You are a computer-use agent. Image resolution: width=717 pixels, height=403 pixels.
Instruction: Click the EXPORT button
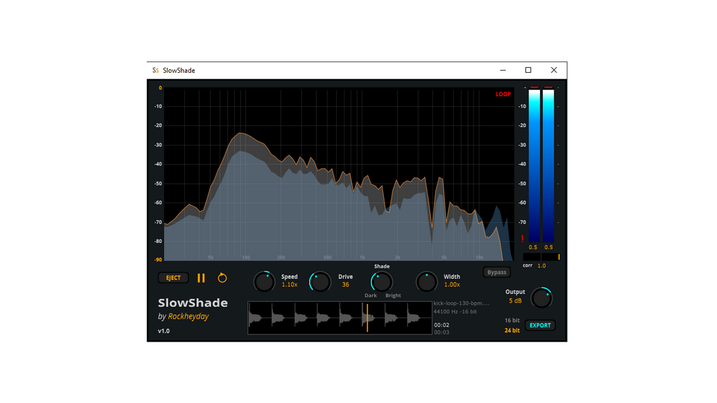pyautogui.click(x=540, y=325)
